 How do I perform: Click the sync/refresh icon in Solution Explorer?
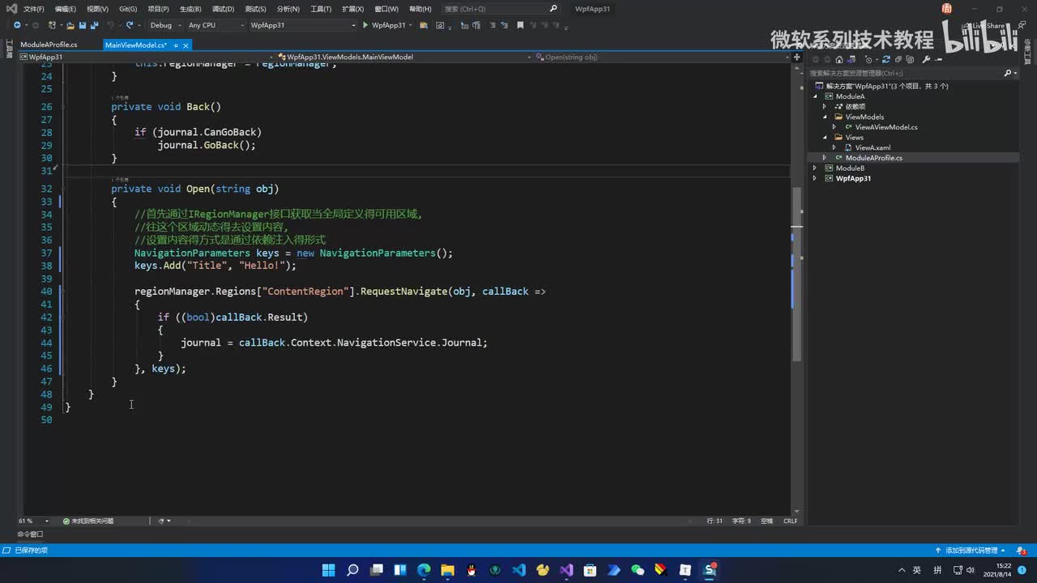pos(886,59)
